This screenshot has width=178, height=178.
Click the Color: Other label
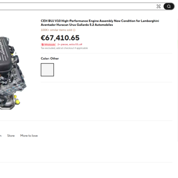click(50, 58)
